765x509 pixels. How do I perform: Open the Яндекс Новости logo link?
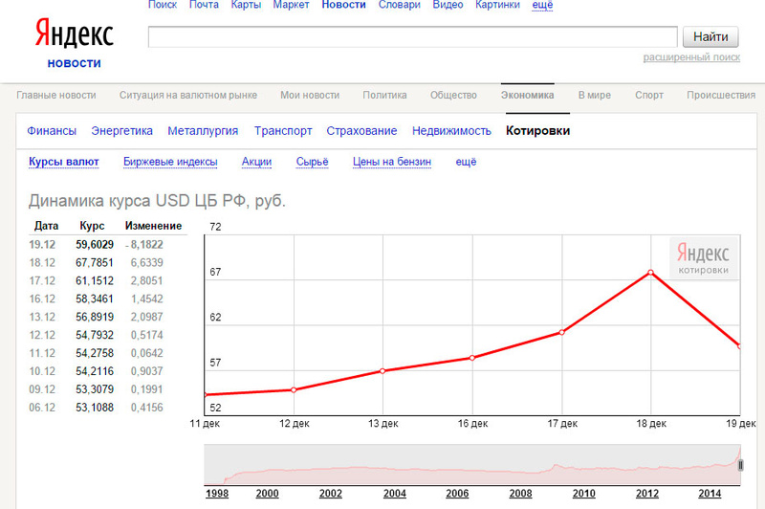(x=75, y=63)
